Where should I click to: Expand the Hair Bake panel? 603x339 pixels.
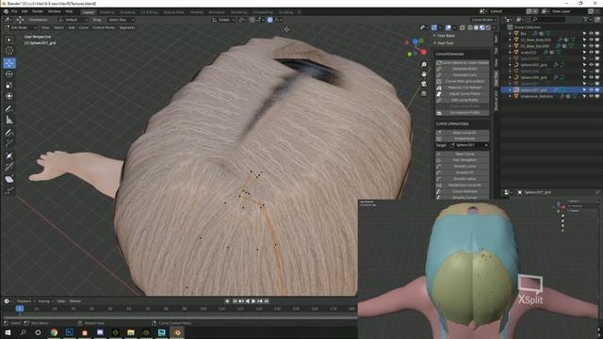coord(445,36)
